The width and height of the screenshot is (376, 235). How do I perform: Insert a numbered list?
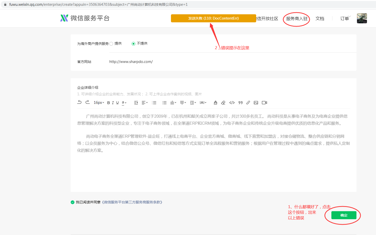coord(154,103)
